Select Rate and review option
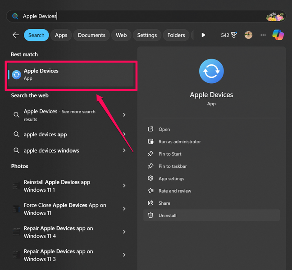 (175, 191)
